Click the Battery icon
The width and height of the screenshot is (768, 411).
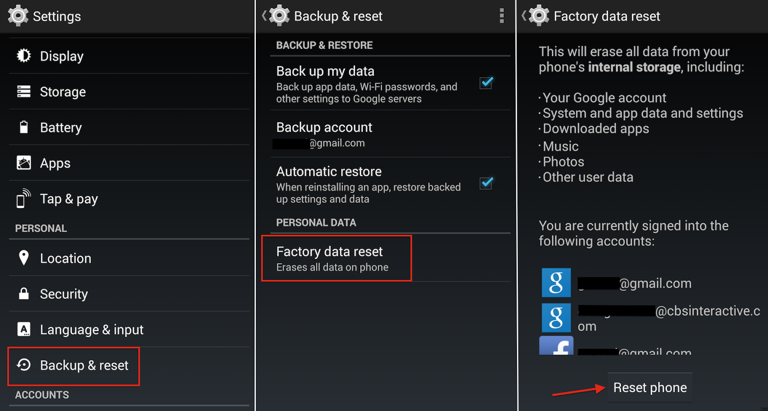click(x=24, y=127)
